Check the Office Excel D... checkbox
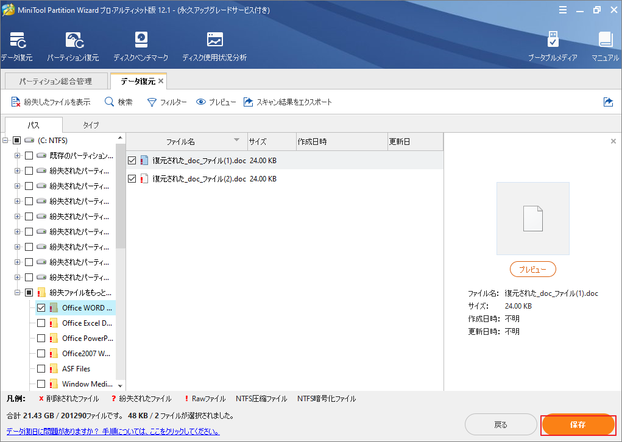622x442 pixels. (x=41, y=323)
